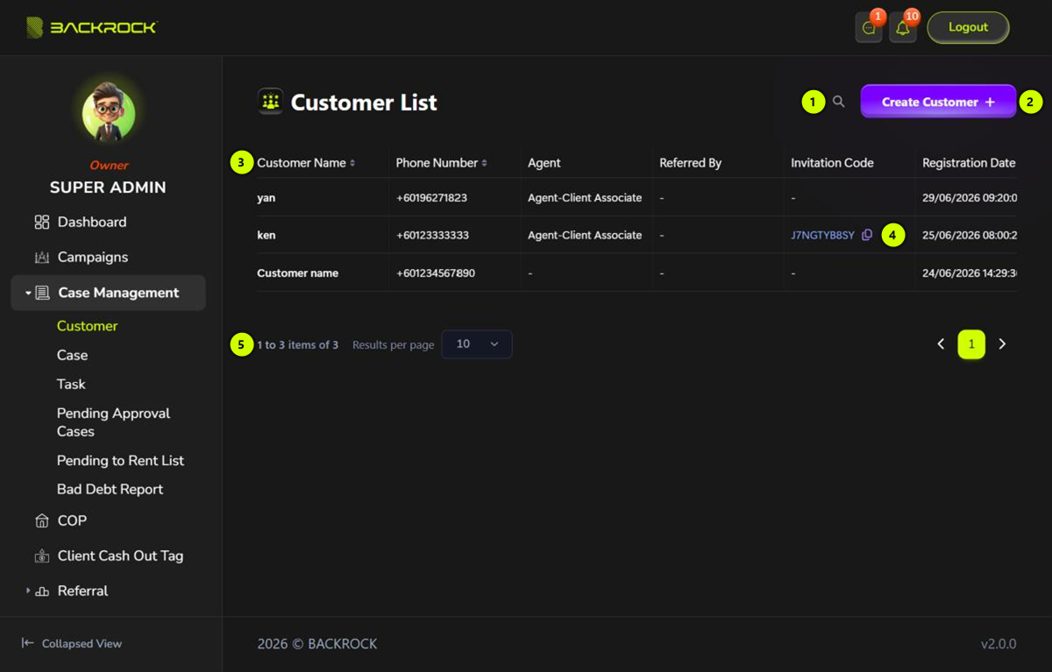Click the Super Admin avatar
The height and width of the screenshot is (672, 1052).
(x=109, y=114)
